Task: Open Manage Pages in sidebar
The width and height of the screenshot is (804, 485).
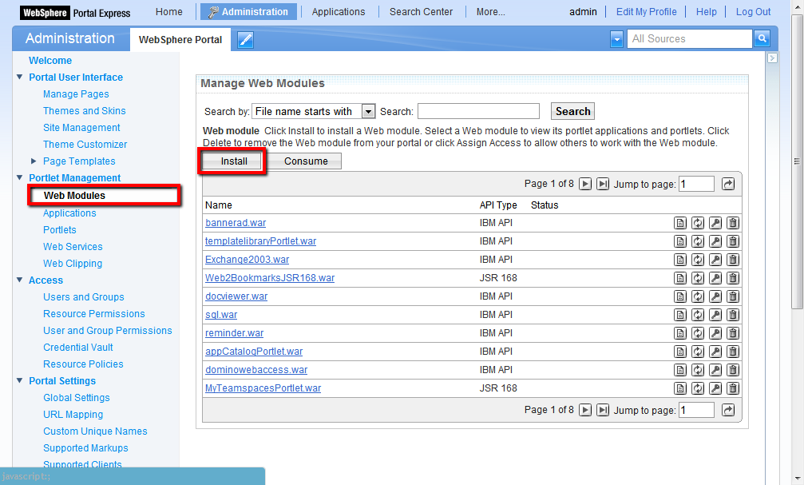Action: 76,94
